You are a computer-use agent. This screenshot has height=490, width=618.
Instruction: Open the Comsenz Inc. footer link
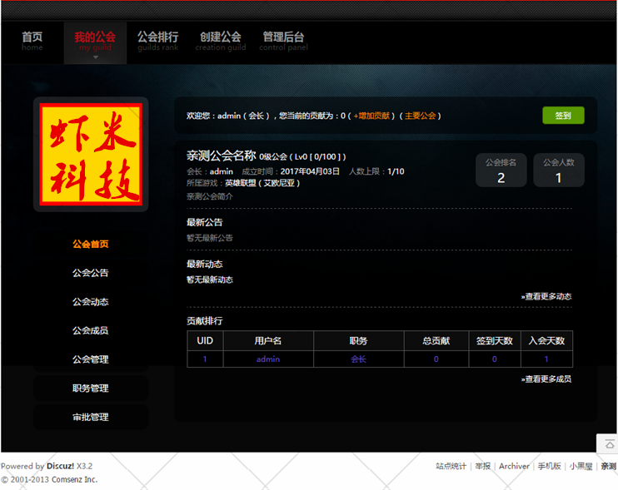pyautogui.click(x=74, y=480)
